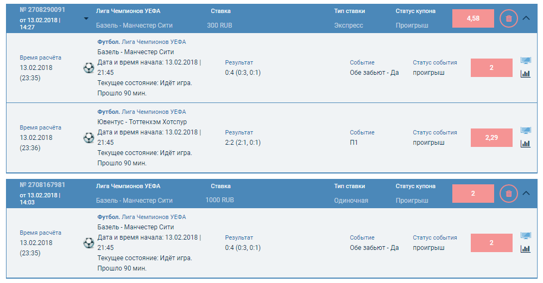
Task: Click the odds box in single coupon header
Action: pos(473,194)
